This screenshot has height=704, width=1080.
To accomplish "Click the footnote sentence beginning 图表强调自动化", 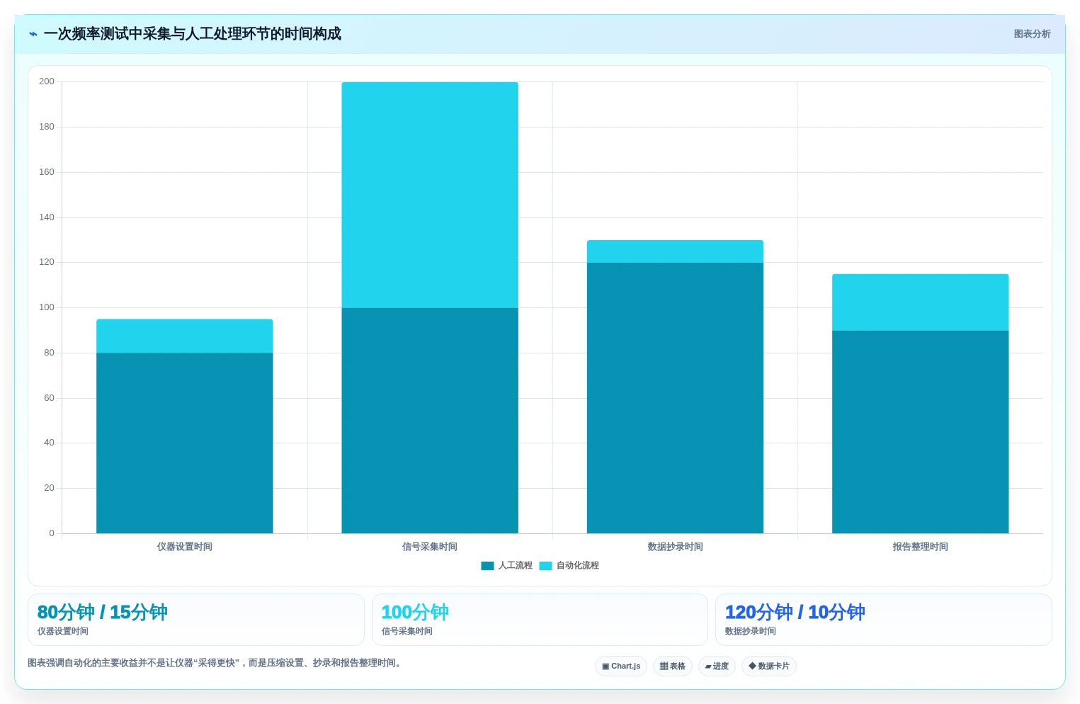I will pos(216,663).
